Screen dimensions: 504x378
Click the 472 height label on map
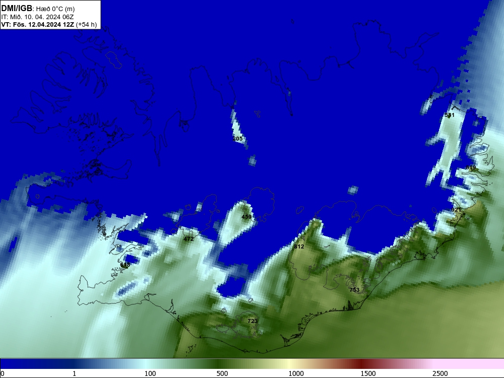pos(188,239)
